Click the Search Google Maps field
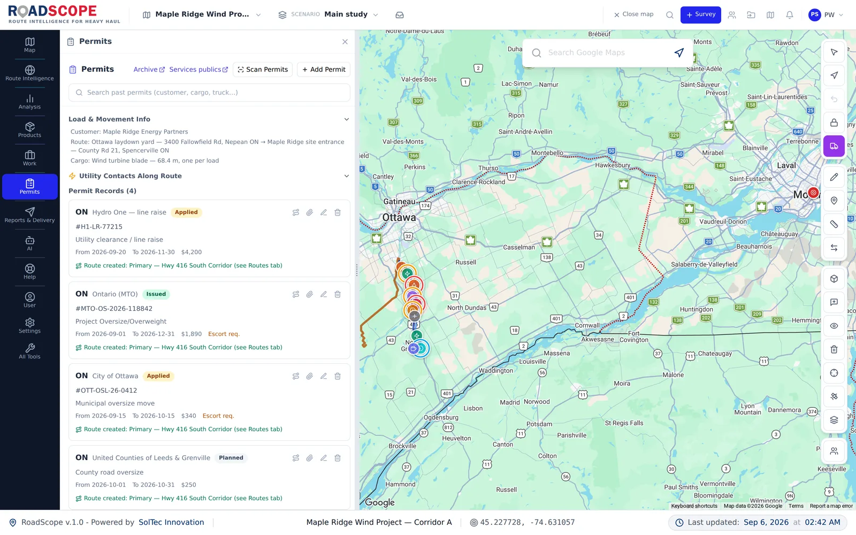This screenshot has width=856, height=535. click(607, 53)
